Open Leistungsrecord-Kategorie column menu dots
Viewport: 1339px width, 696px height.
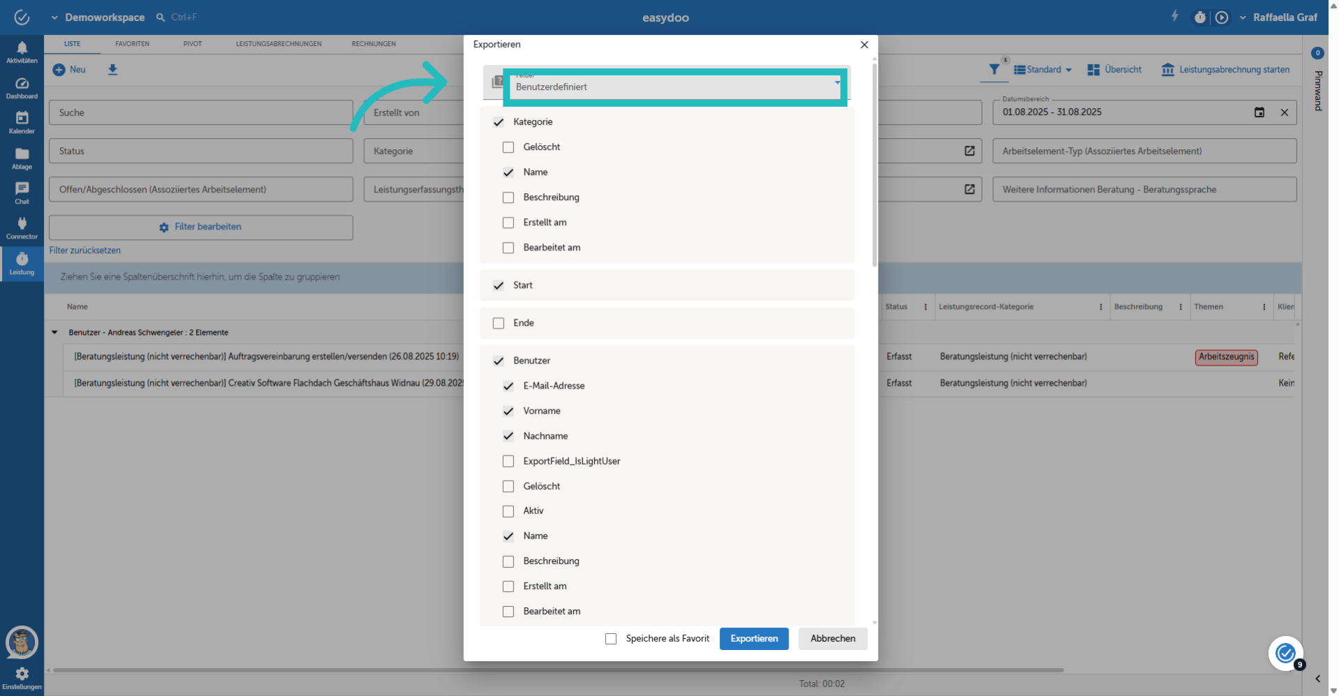coord(1100,307)
